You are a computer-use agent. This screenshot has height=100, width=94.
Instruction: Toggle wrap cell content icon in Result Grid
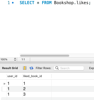pyautogui.click(x=25, y=68)
